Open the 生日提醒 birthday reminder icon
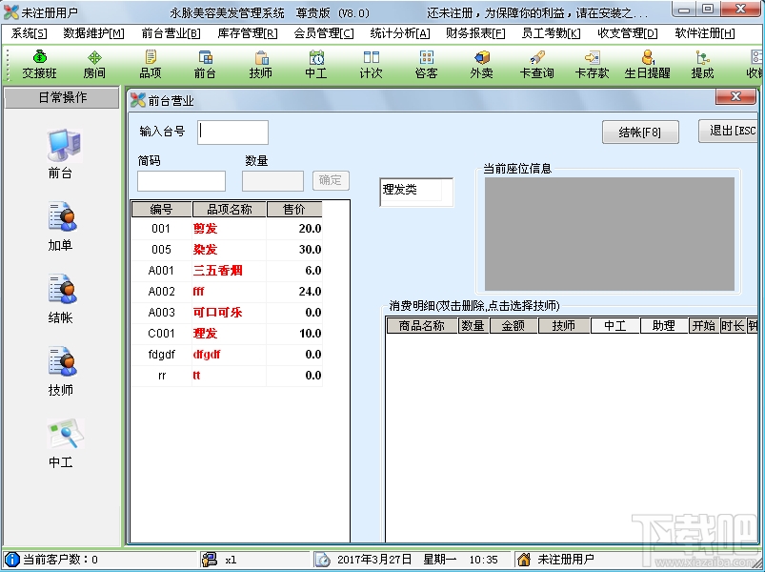The height and width of the screenshot is (572, 765). coord(648,65)
